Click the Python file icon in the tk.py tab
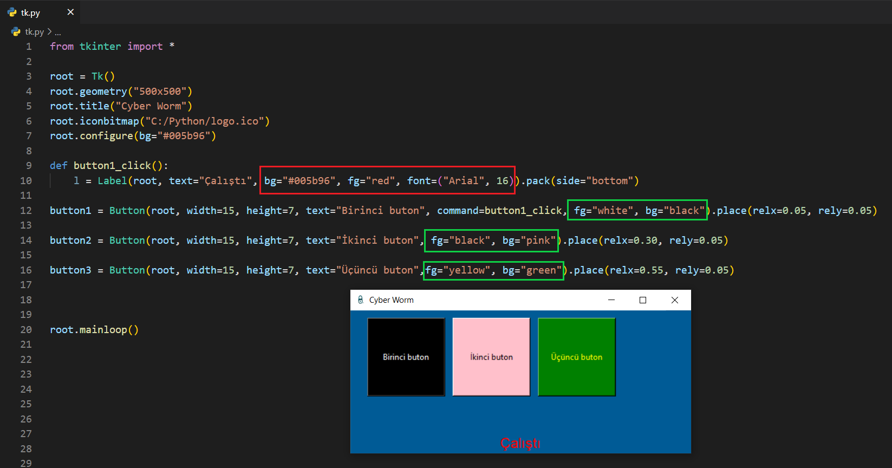Viewport: 892px width, 468px height. click(12, 12)
